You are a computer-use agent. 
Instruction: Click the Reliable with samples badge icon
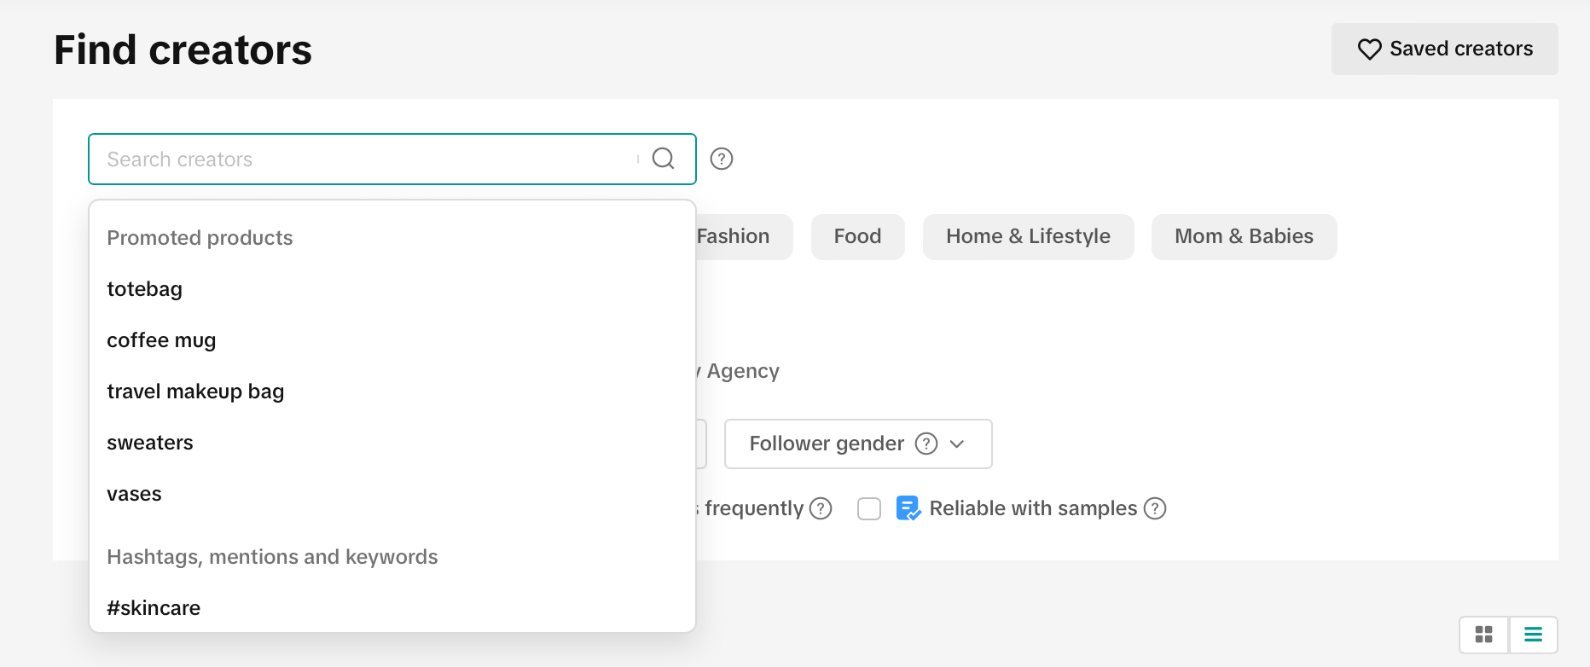coord(908,508)
